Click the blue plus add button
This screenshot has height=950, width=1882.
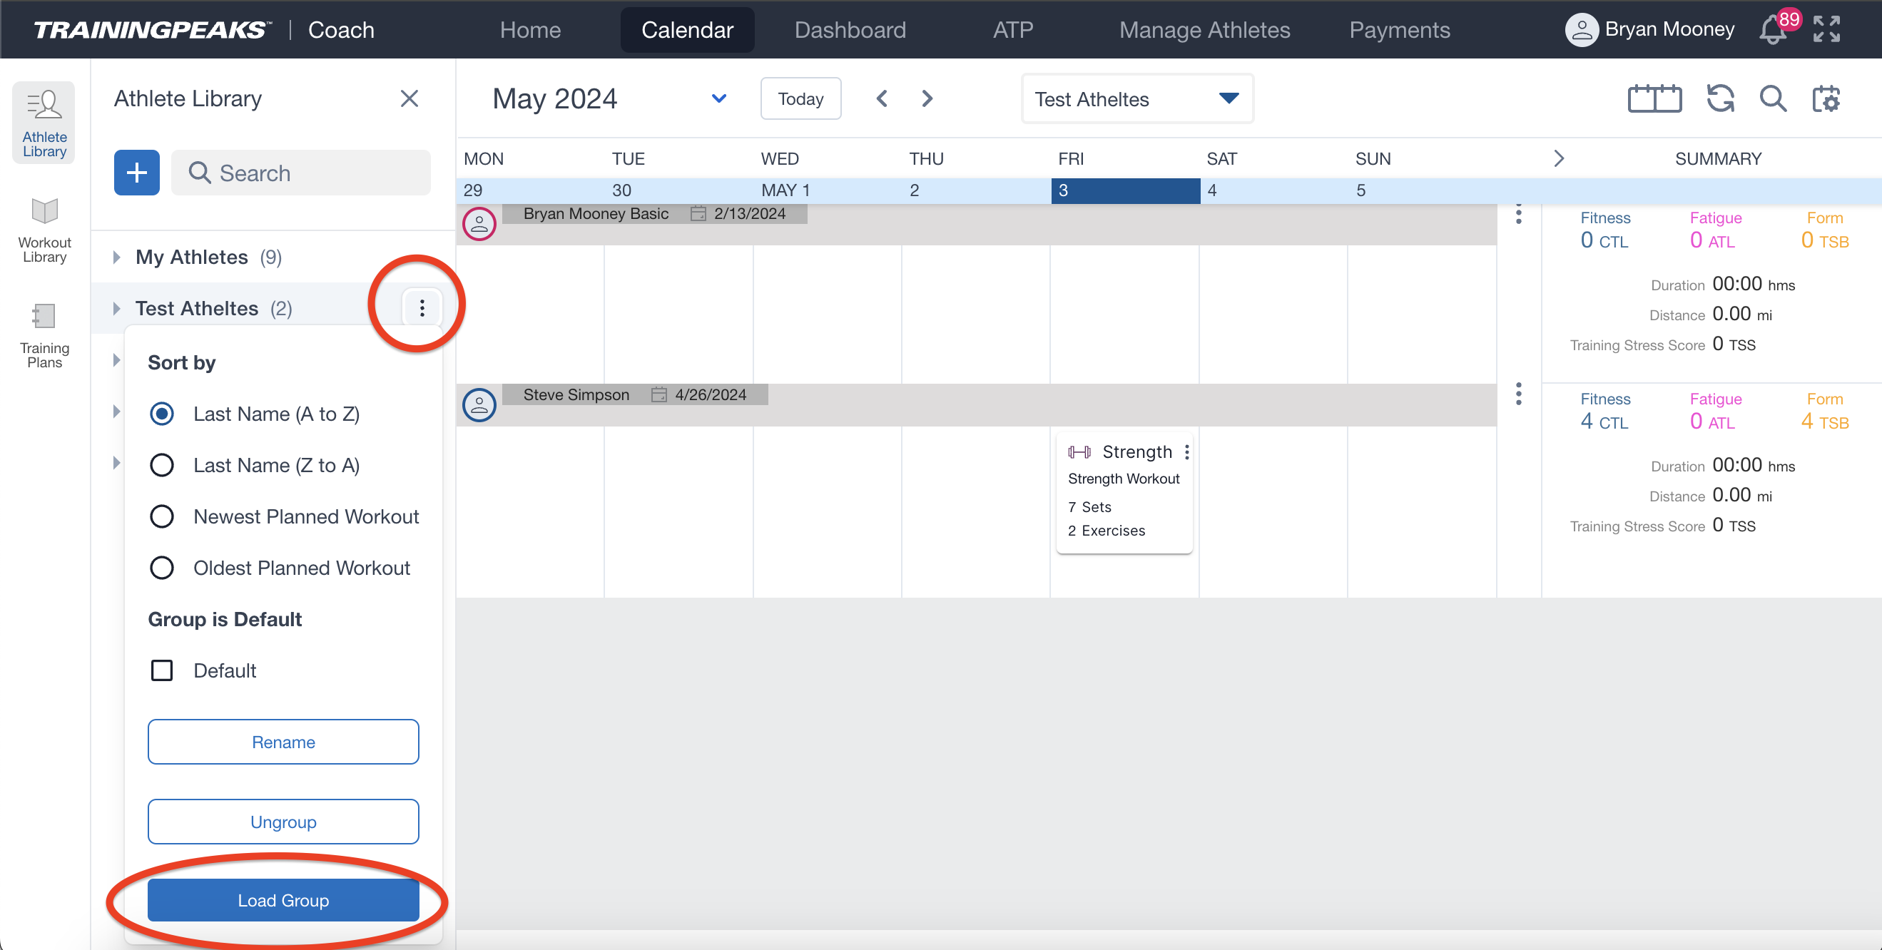[x=137, y=173]
